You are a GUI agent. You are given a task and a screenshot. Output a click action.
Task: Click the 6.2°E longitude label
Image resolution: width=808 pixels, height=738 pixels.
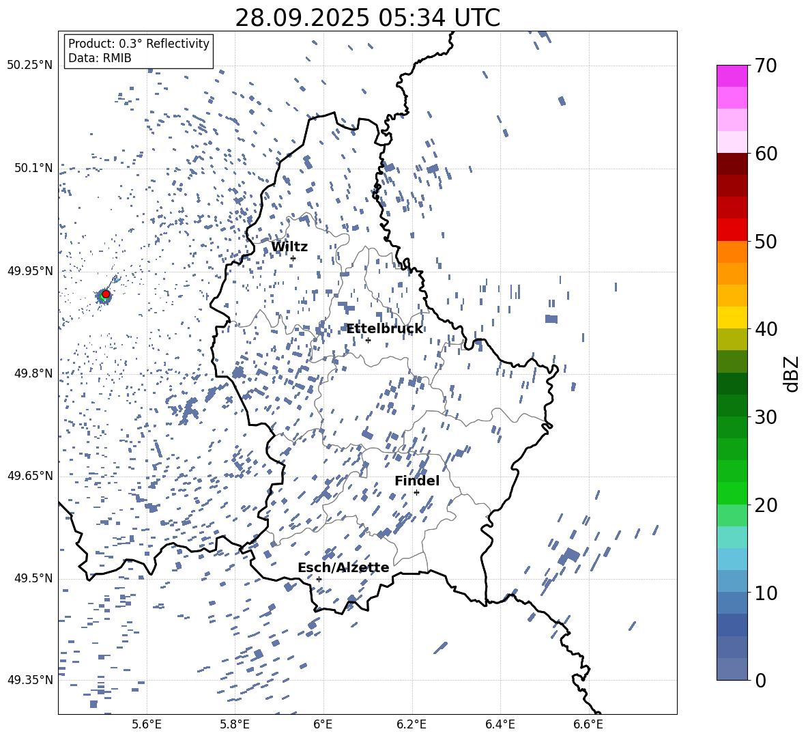point(412,724)
